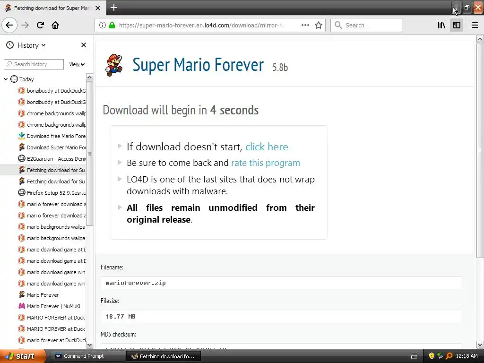
Task: Open the Library icon in toolbar
Action: click(441, 25)
